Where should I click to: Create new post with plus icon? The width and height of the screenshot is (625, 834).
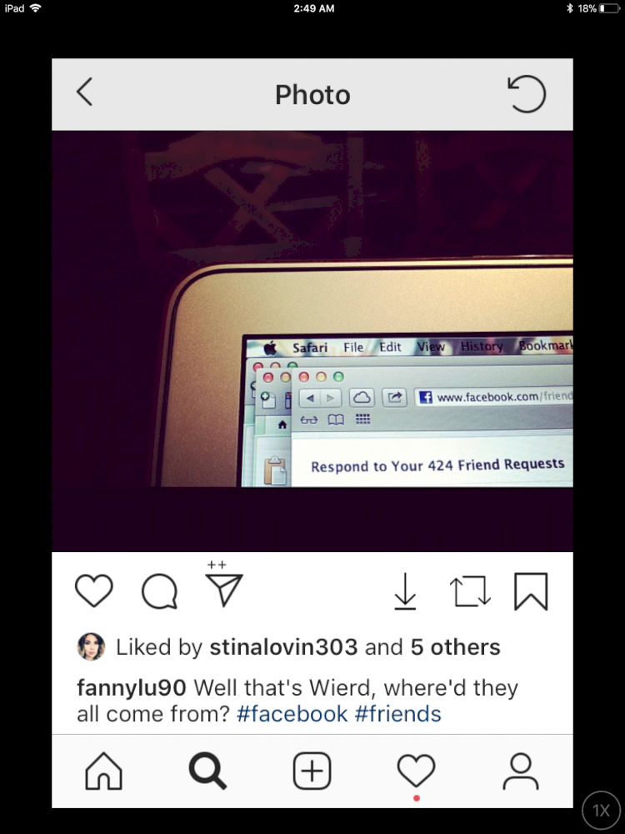click(x=312, y=771)
